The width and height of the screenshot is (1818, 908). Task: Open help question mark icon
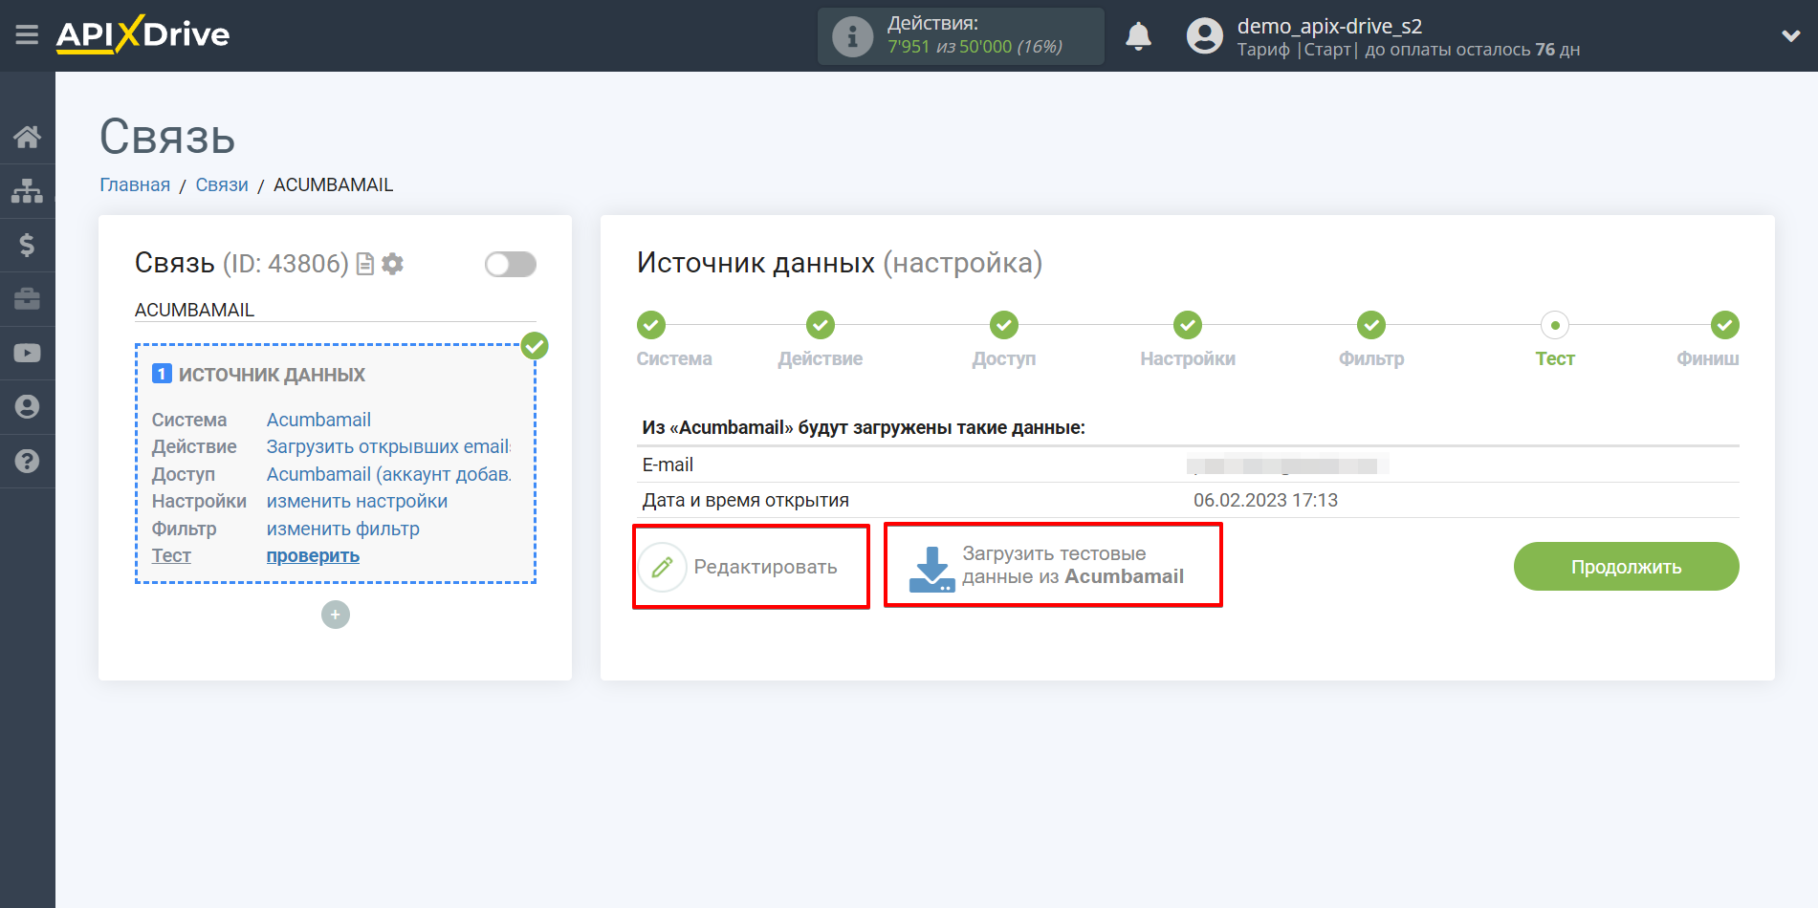(27, 461)
